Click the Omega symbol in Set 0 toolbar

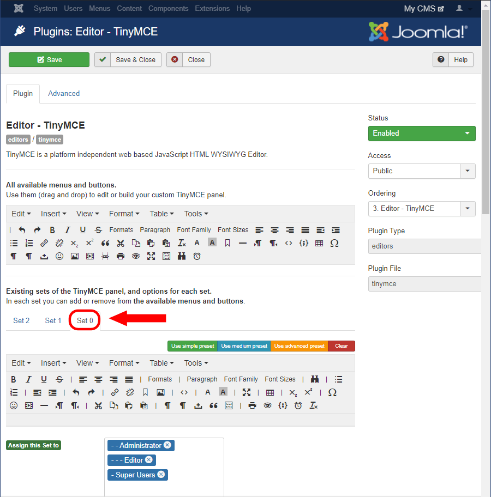tap(332, 392)
